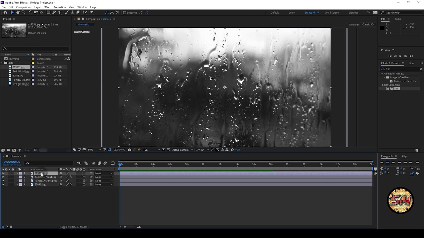Open the Graph Editor in timeline
Screen dimensions: 424x238
(x=113, y=163)
